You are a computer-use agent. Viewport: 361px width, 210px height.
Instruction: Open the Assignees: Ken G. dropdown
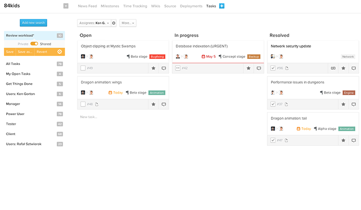pyautogui.click(x=94, y=23)
